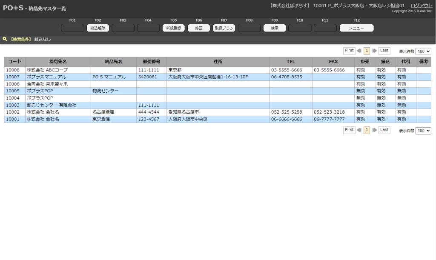Click the 新規登録 button
Viewport: 436px width, 260px height.
[173, 28]
